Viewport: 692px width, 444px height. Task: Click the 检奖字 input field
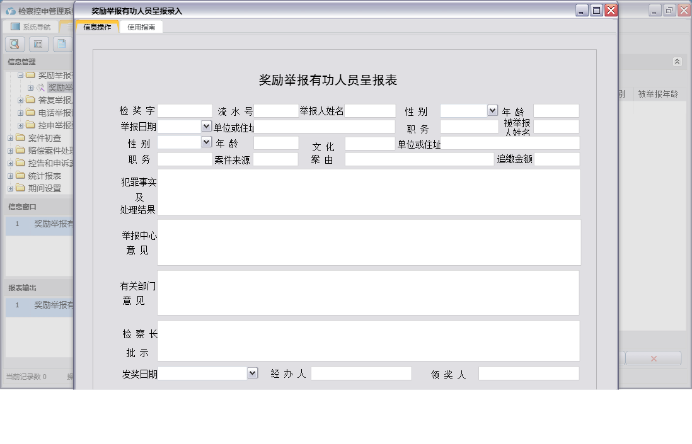click(186, 111)
